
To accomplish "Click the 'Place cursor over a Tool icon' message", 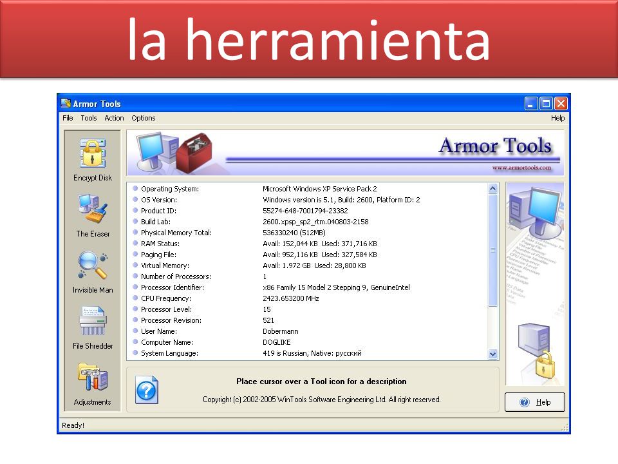I will point(321,382).
